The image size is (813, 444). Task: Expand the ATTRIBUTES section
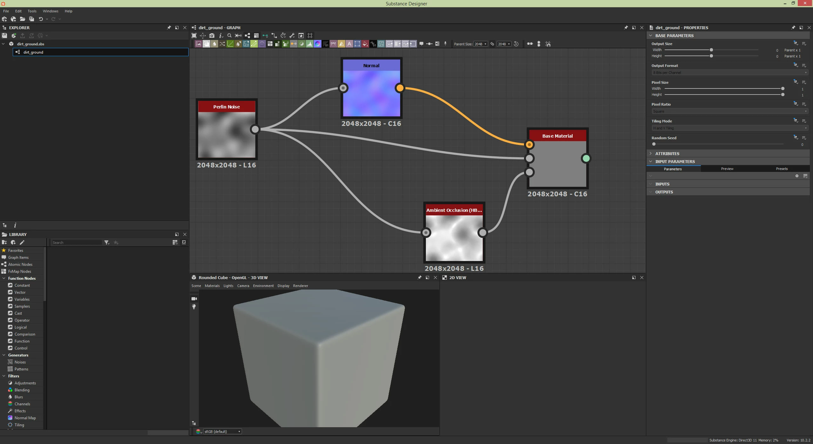tap(667, 153)
